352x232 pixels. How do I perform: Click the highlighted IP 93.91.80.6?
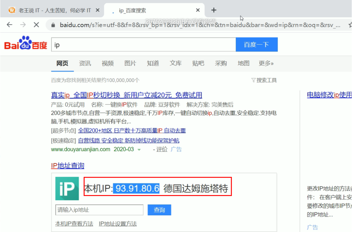click(136, 188)
